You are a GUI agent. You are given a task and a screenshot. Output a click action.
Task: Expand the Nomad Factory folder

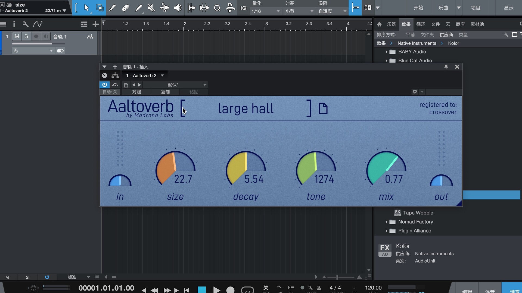pyautogui.click(x=386, y=222)
